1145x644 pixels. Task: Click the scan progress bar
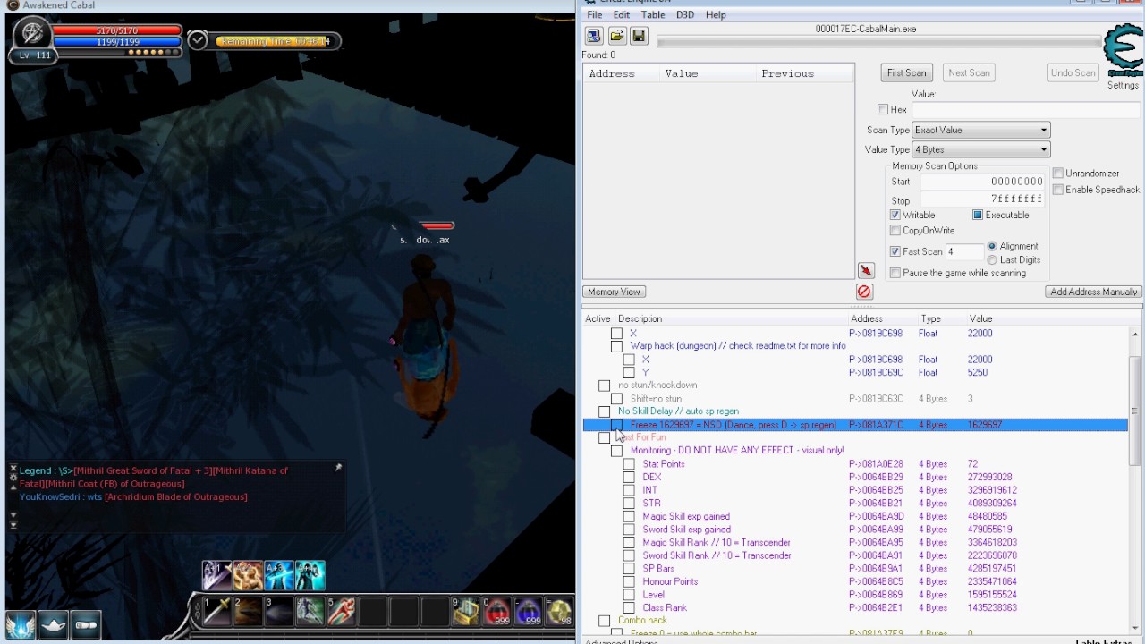(878, 41)
